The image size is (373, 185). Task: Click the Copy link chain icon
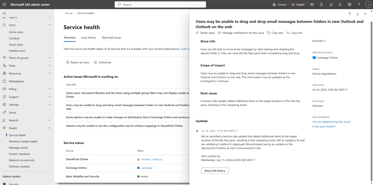(288, 33)
